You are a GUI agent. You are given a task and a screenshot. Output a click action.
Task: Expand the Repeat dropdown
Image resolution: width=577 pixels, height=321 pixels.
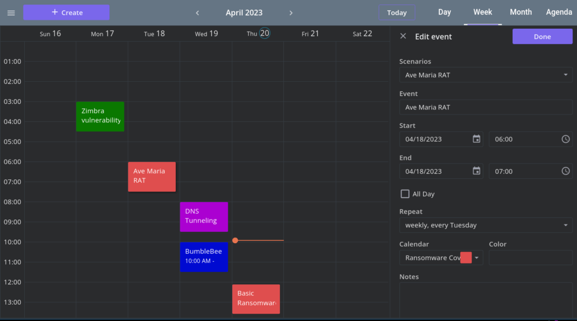click(566, 225)
